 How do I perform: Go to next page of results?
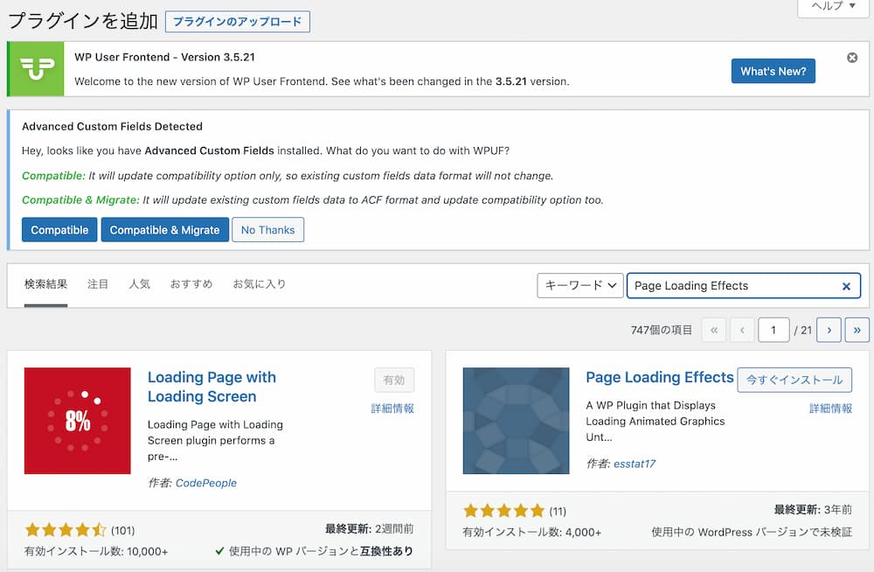point(829,330)
